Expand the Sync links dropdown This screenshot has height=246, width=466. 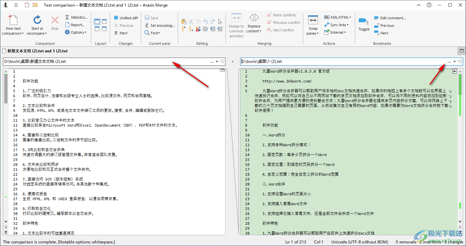336,25
